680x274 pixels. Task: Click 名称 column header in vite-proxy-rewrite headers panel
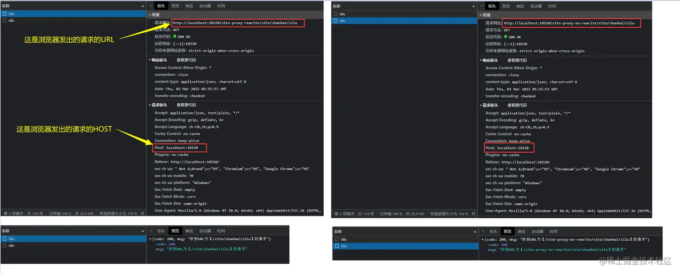6,6
